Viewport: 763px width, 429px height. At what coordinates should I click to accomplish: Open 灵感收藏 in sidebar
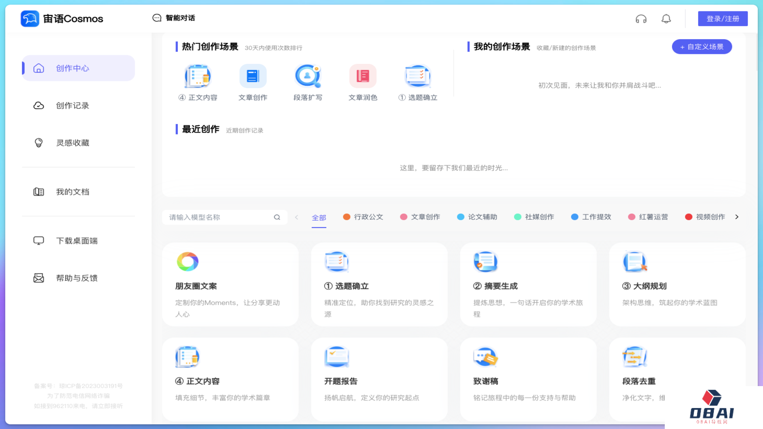pyautogui.click(x=72, y=143)
